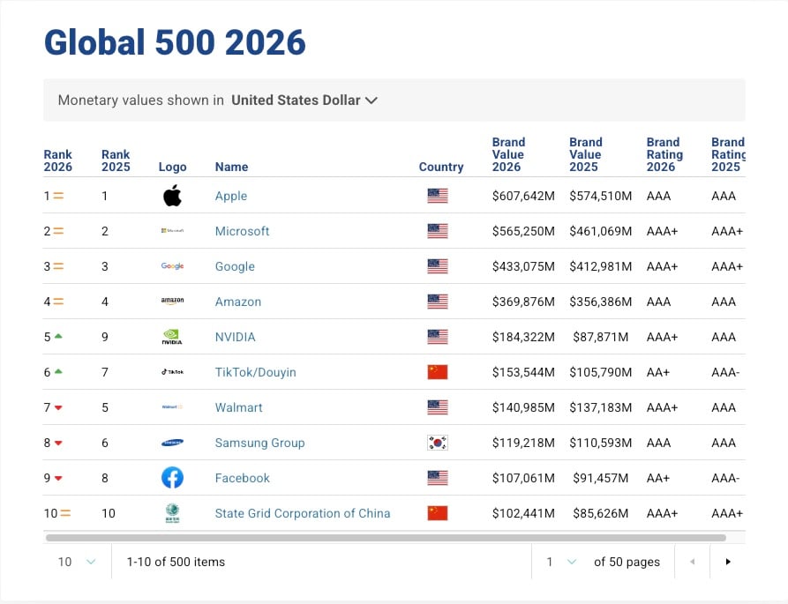Click the Google logo icon
Screen dimensions: 788x604
tap(172, 266)
